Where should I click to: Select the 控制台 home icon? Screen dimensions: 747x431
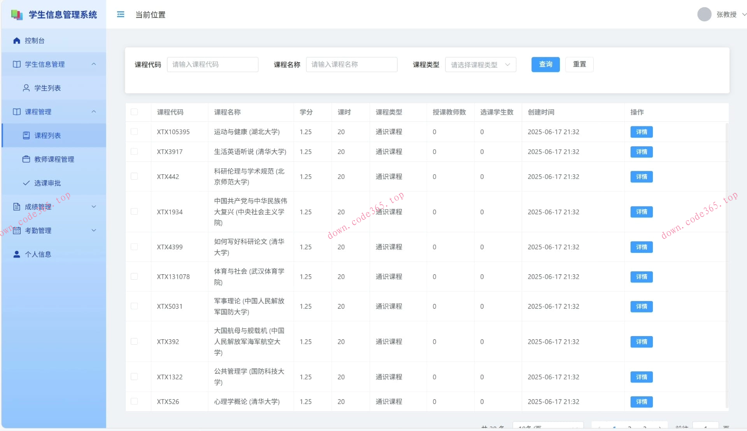pyautogui.click(x=16, y=40)
